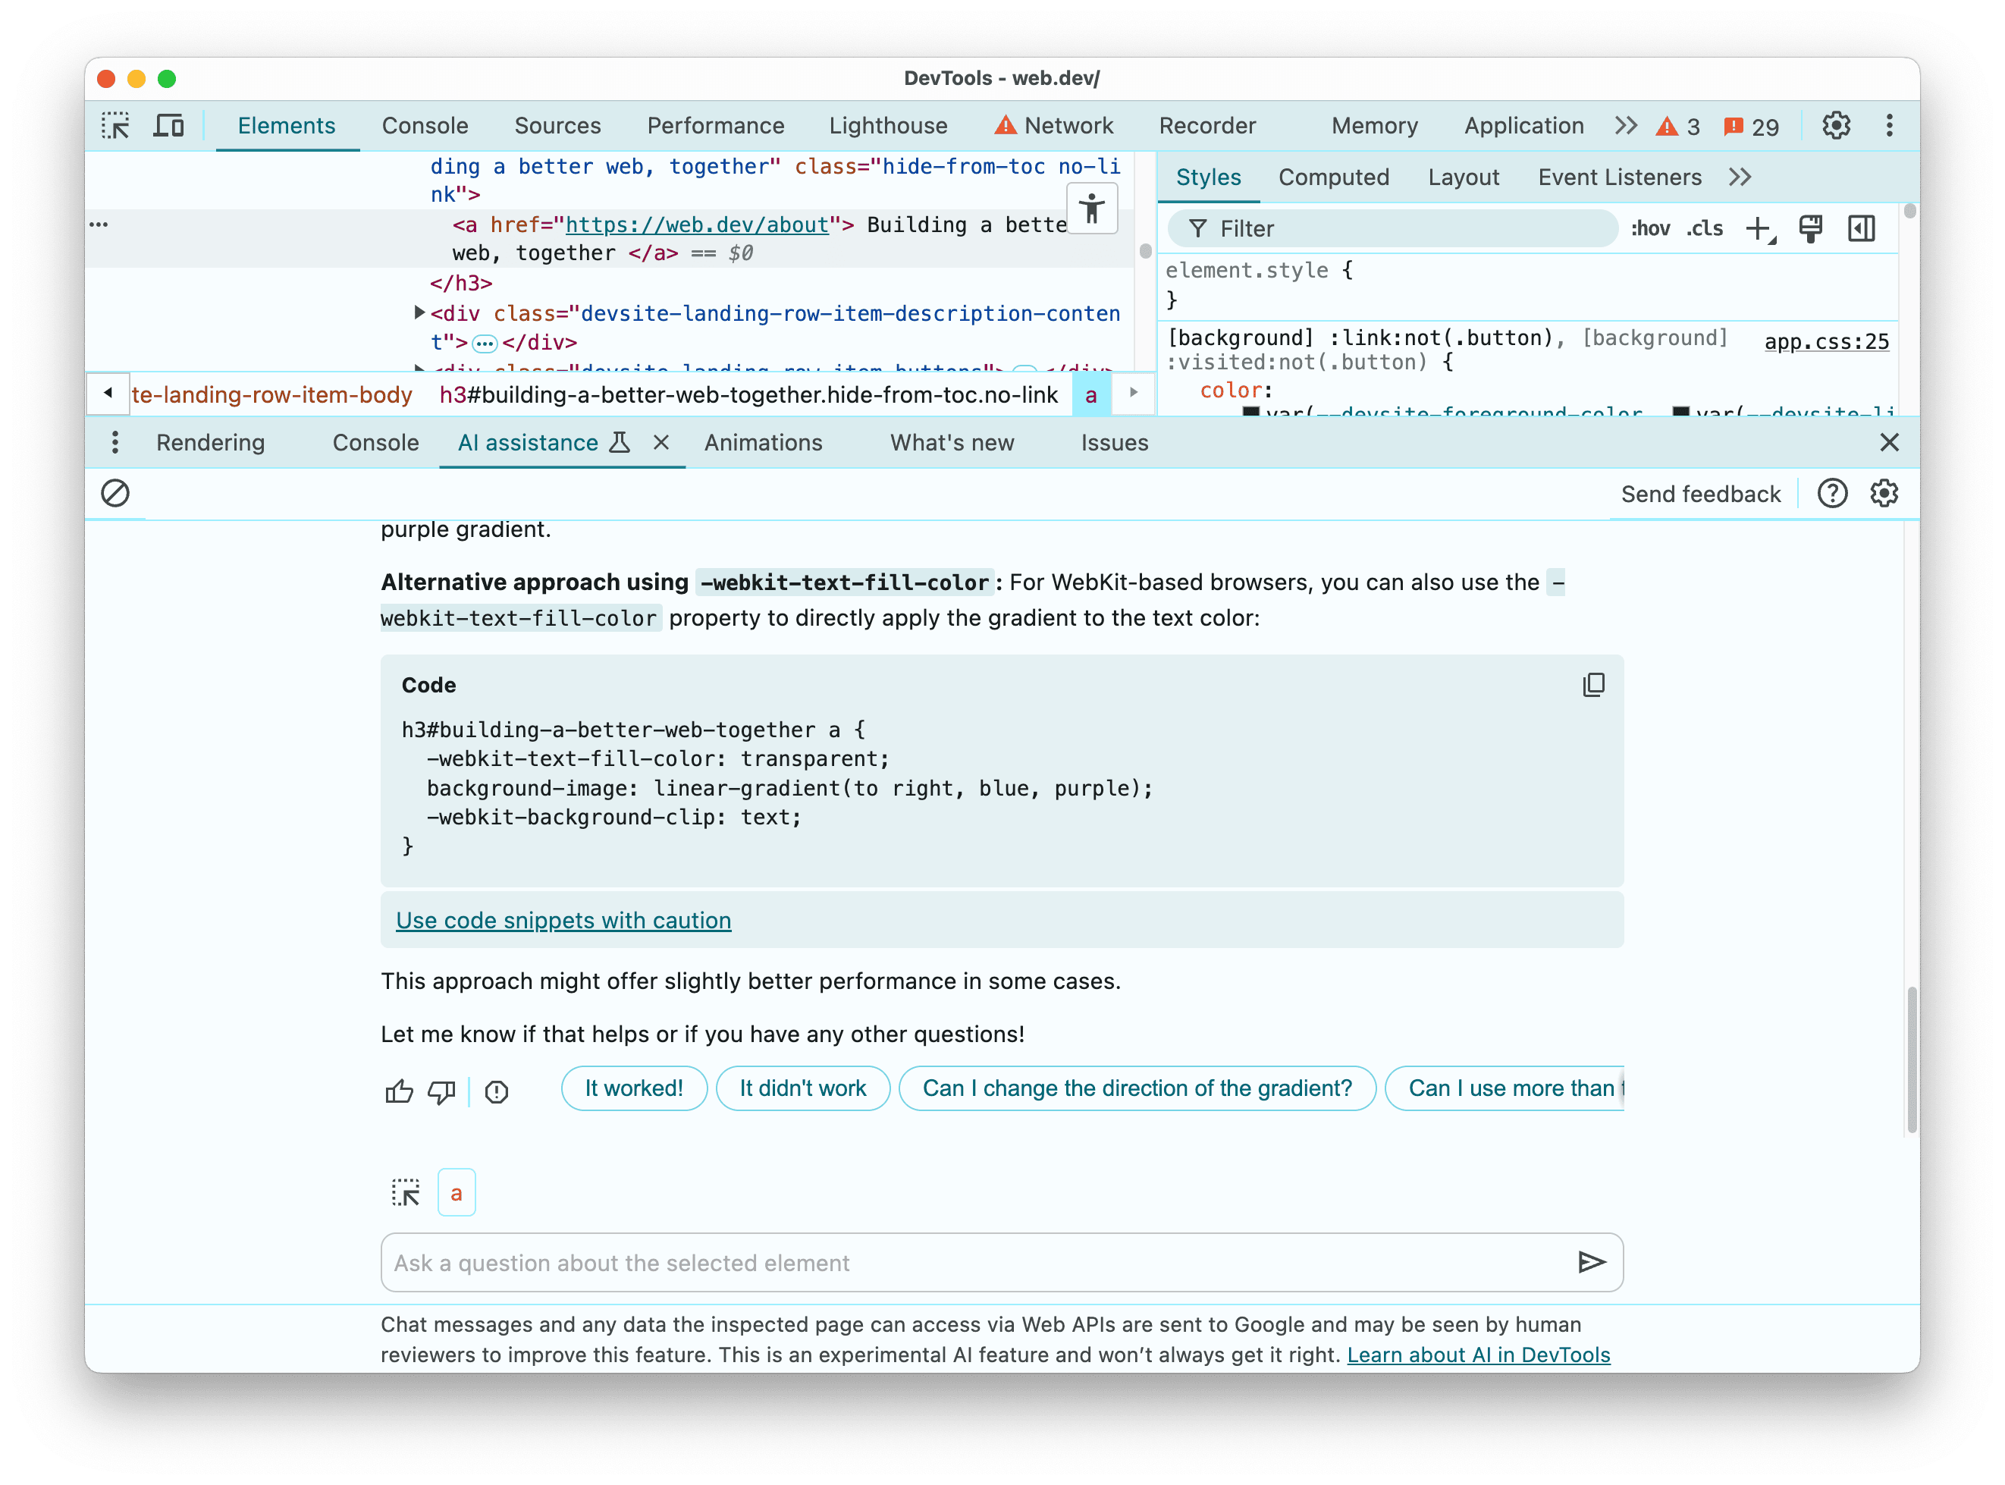
Task: Click the AI assistance settings gear icon
Action: [x=1884, y=494]
